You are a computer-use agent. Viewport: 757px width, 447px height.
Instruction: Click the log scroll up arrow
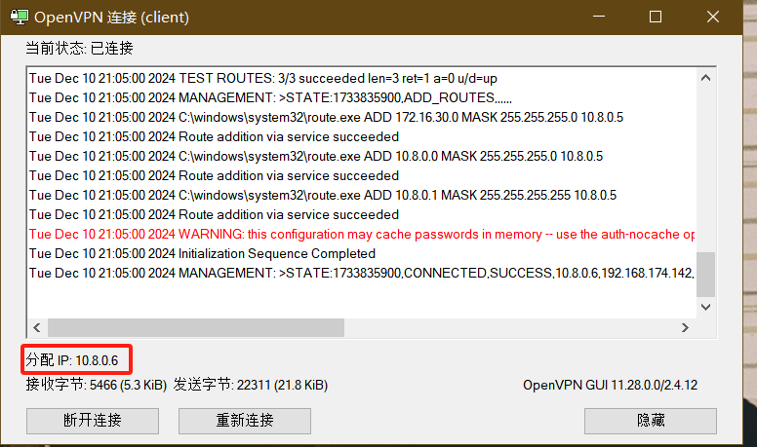705,78
